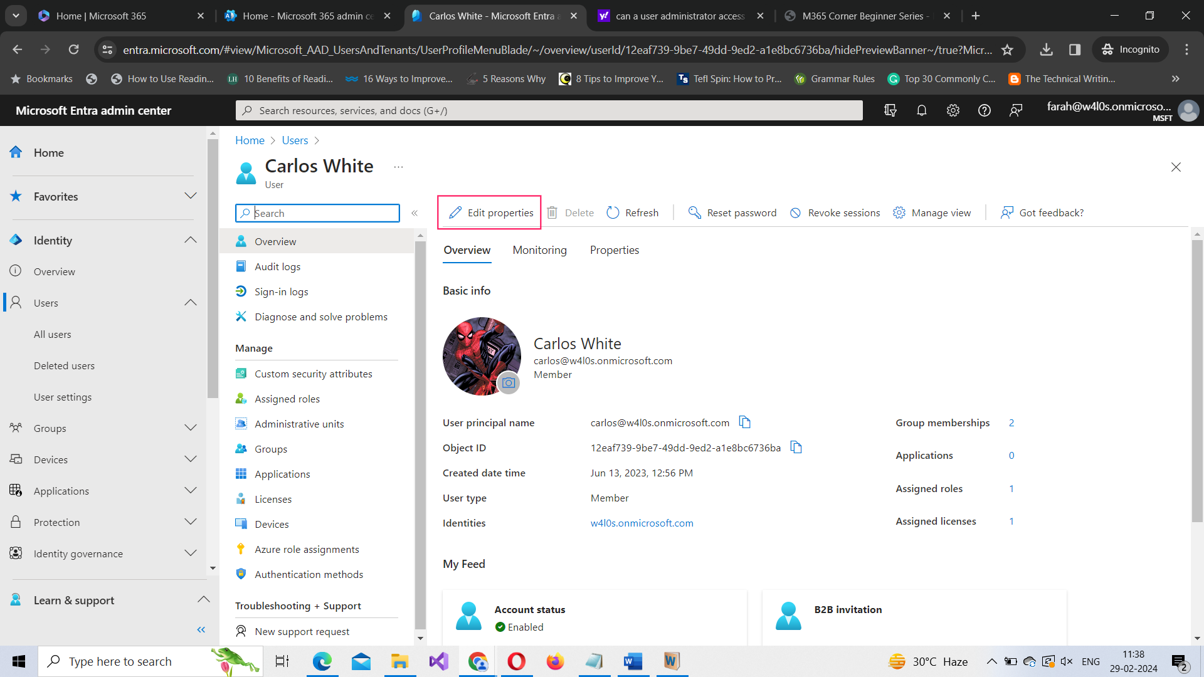Click inside the user search field
This screenshot has height=677, width=1204.
(317, 213)
